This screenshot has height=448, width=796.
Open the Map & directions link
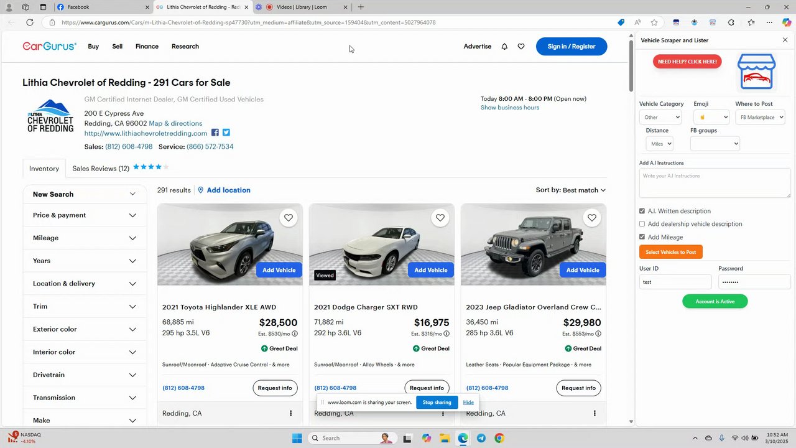[x=175, y=123]
